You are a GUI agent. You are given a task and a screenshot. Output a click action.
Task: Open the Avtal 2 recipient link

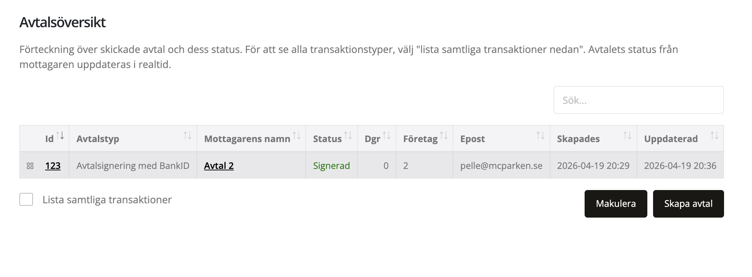(219, 166)
